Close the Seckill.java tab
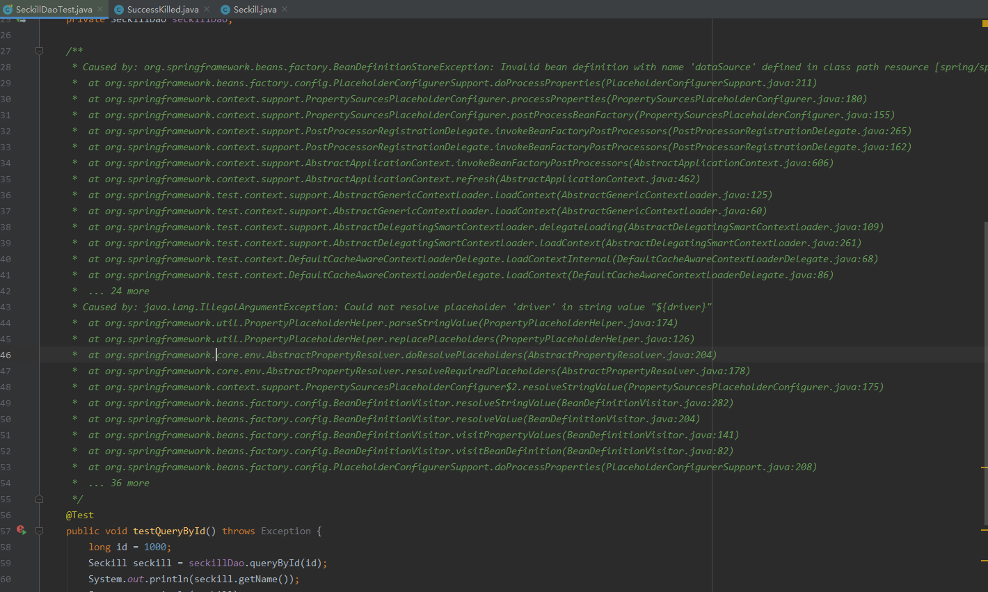Viewport: 988px width, 592px height. 285,9
